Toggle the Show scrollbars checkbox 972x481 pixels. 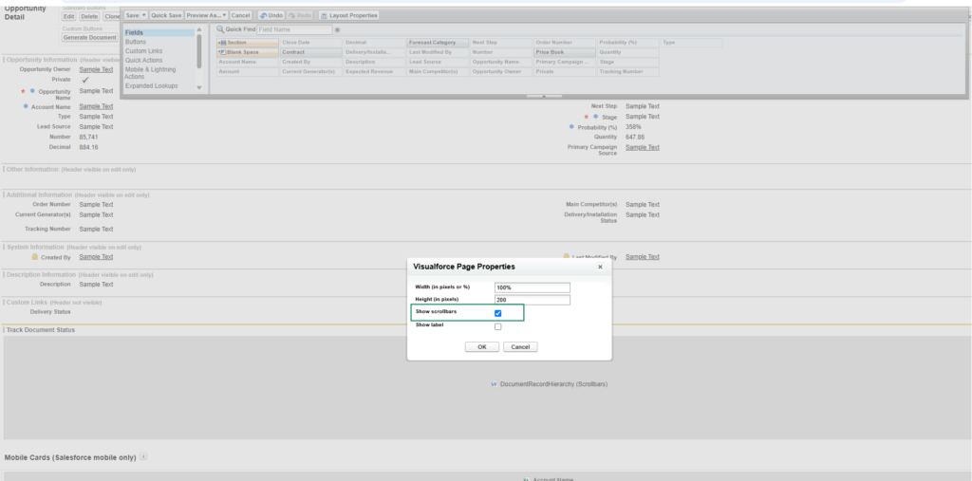pos(497,314)
